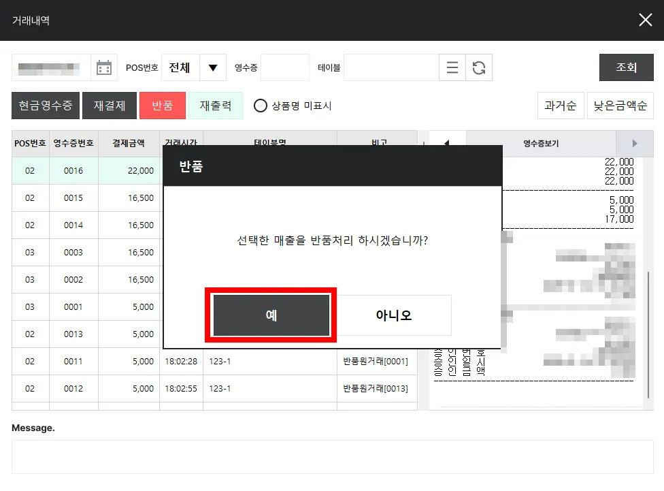Select receipt number 0001 cell
This screenshot has width=664, height=491.
click(73, 306)
